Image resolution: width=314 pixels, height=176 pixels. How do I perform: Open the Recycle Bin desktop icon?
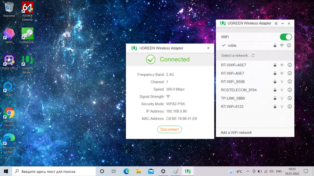tap(9, 9)
